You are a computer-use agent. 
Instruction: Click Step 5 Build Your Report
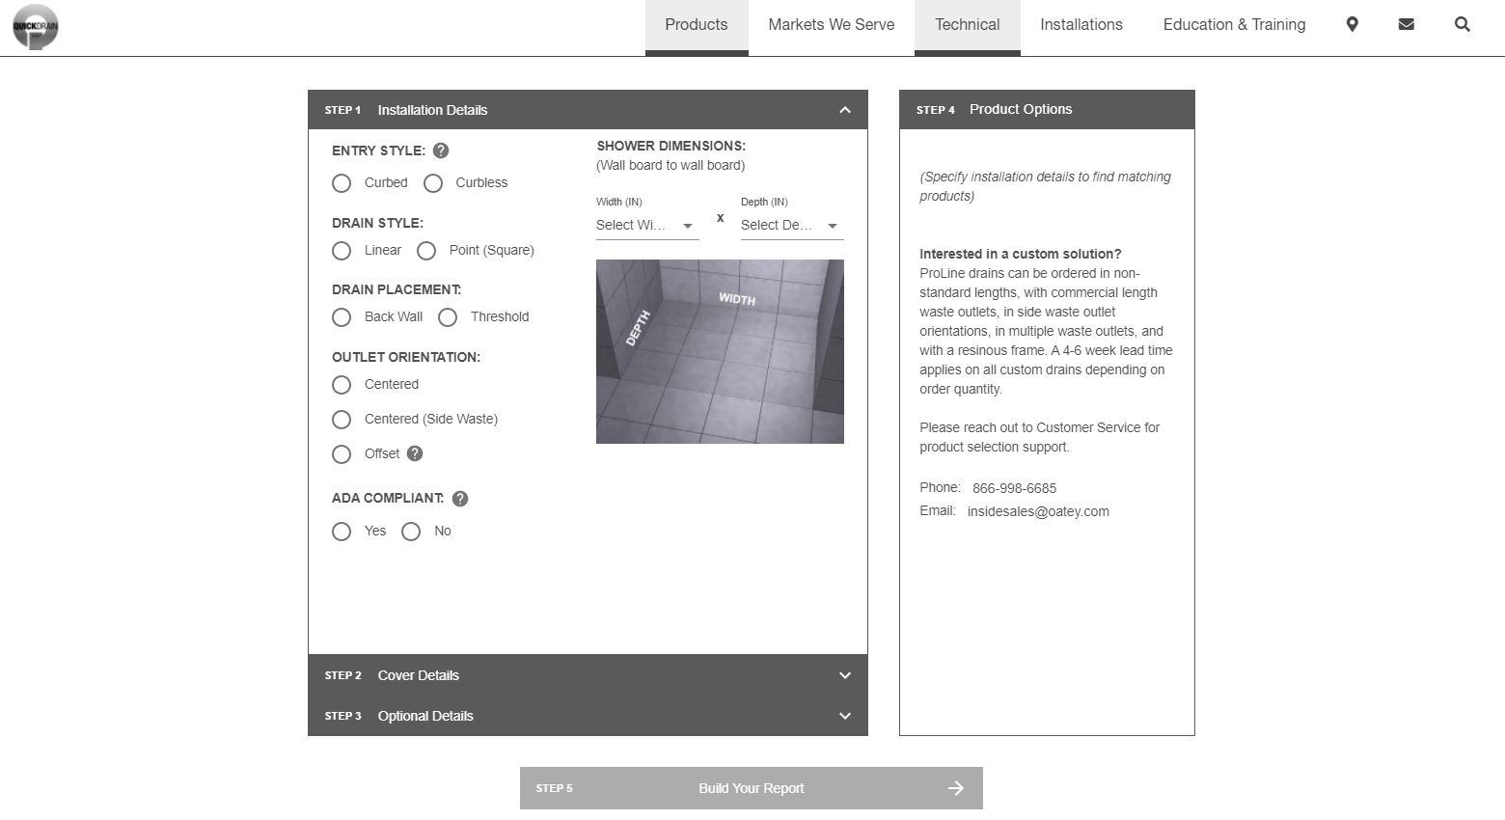[752, 788]
